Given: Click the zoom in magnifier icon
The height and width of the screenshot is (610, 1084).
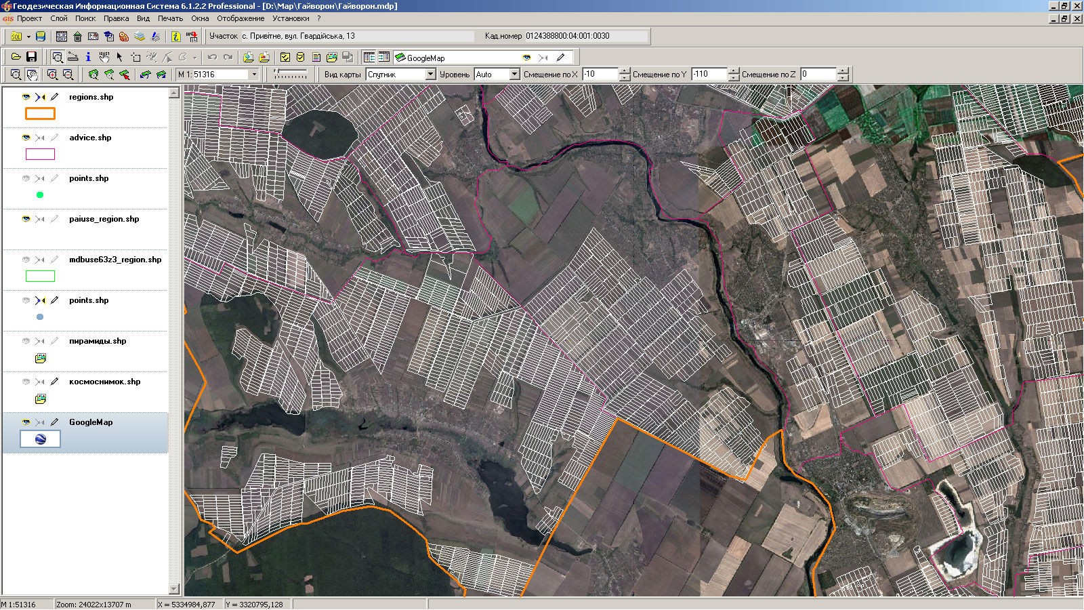Looking at the screenshot, I should 52,75.
